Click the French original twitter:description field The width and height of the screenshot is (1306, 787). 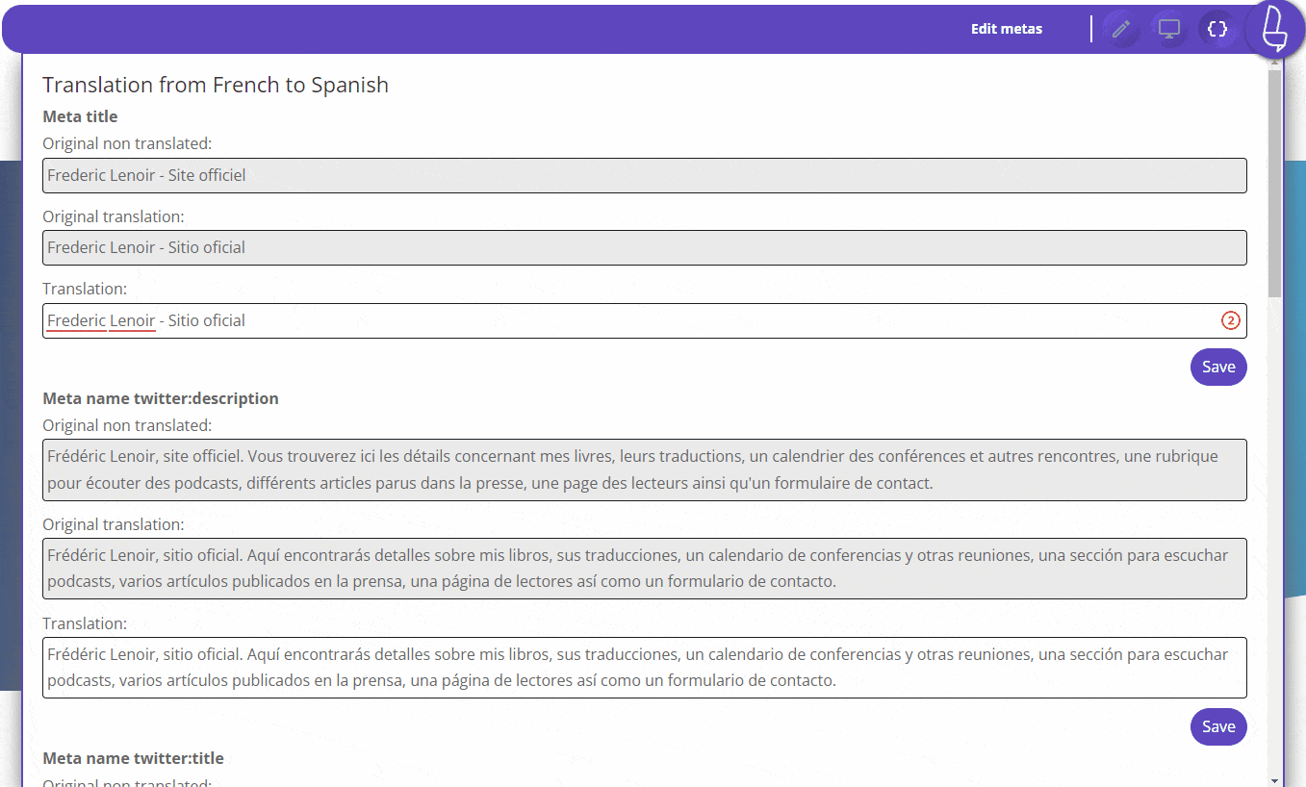click(x=645, y=470)
